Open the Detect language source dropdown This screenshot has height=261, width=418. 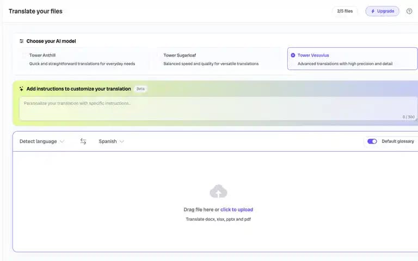point(42,141)
